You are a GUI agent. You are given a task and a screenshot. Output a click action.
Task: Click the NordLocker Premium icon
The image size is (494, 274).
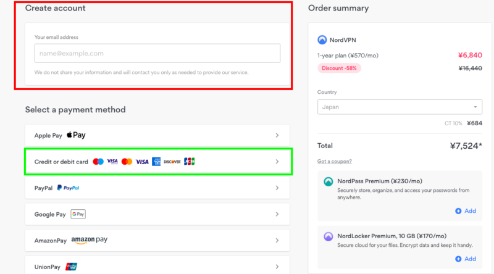pyautogui.click(x=329, y=236)
